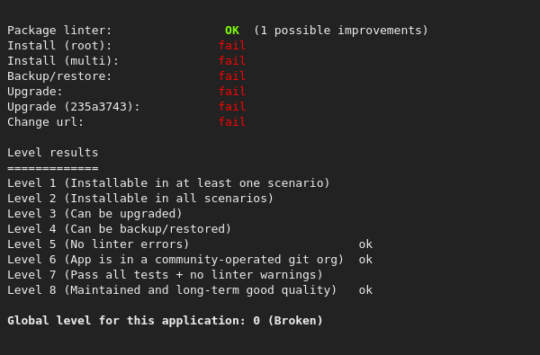Screen dimensions: 540x355
Task: Click the ok status for Level 6
Action: tap(365, 260)
